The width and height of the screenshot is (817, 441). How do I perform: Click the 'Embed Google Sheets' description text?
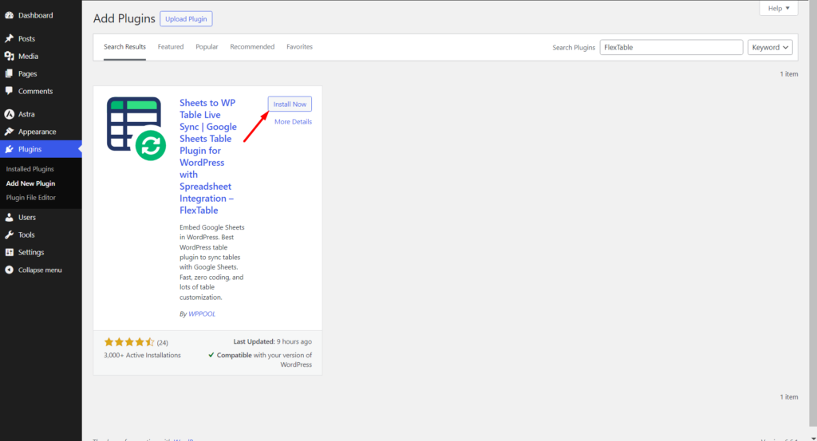(212, 262)
